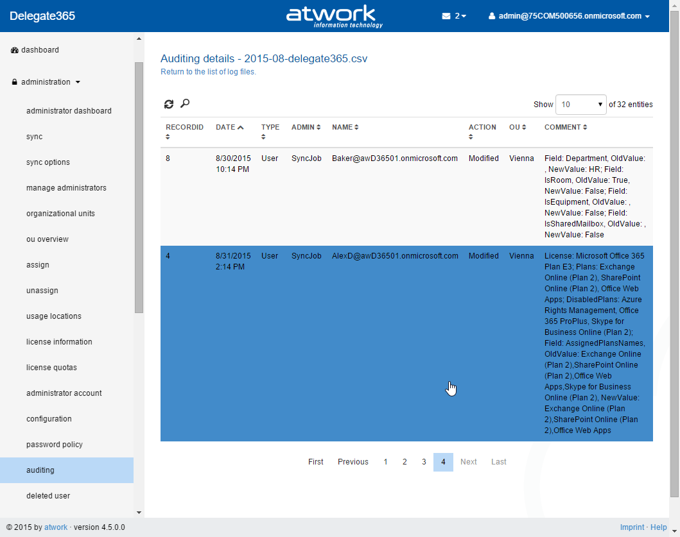
Task: Click the dashboard gauge icon
Action: point(15,50)
